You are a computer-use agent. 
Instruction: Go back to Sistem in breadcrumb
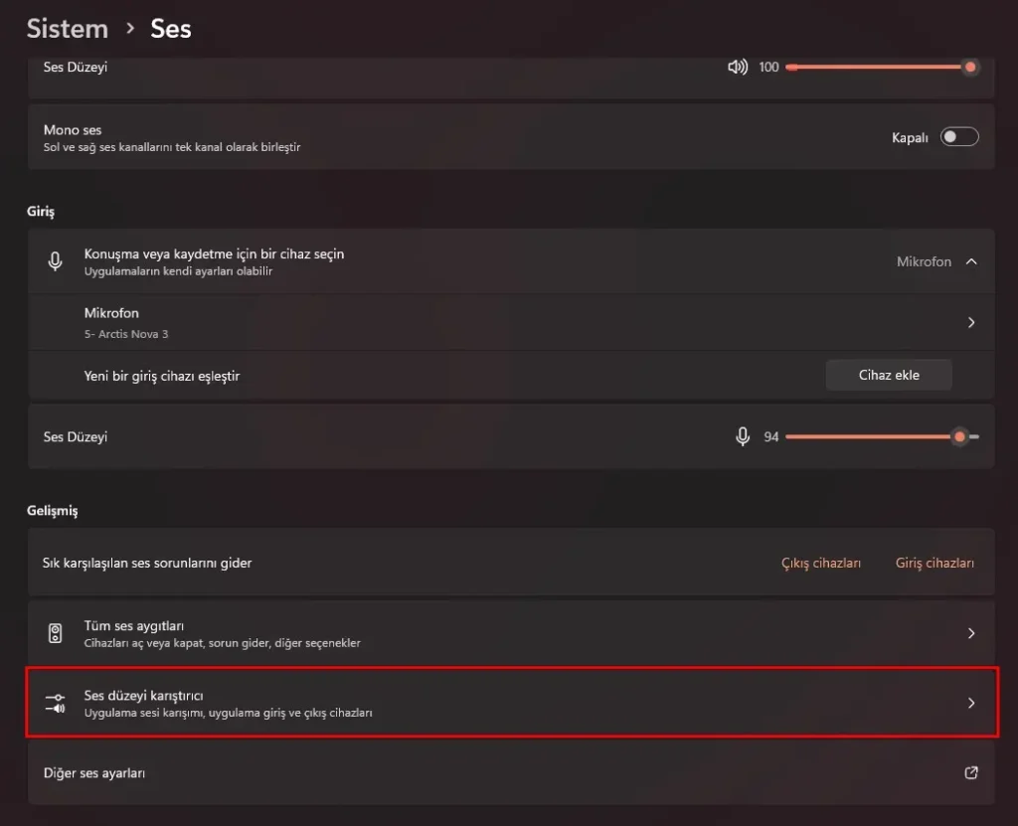(x=65, y=29)
